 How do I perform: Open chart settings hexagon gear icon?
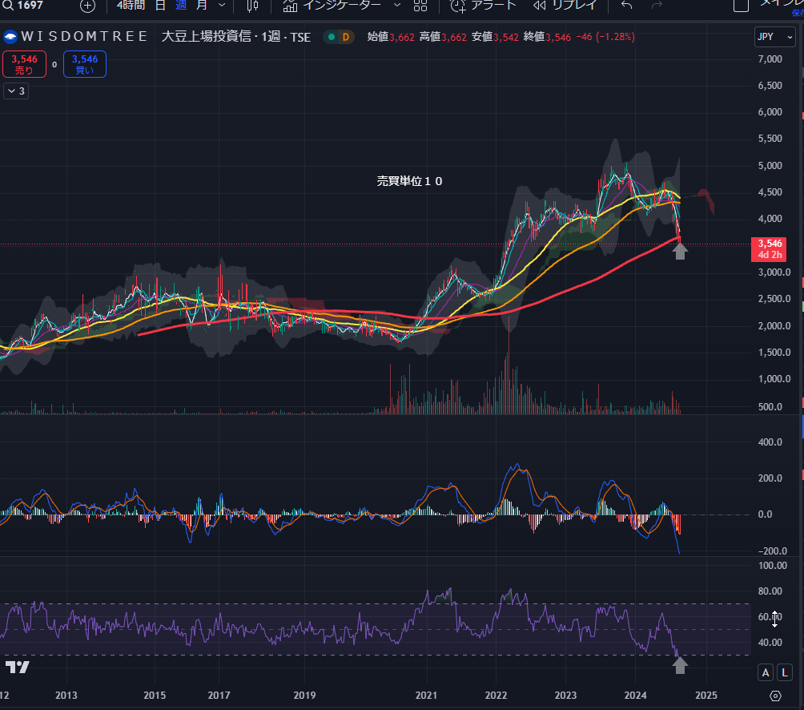tap(775, 696)
